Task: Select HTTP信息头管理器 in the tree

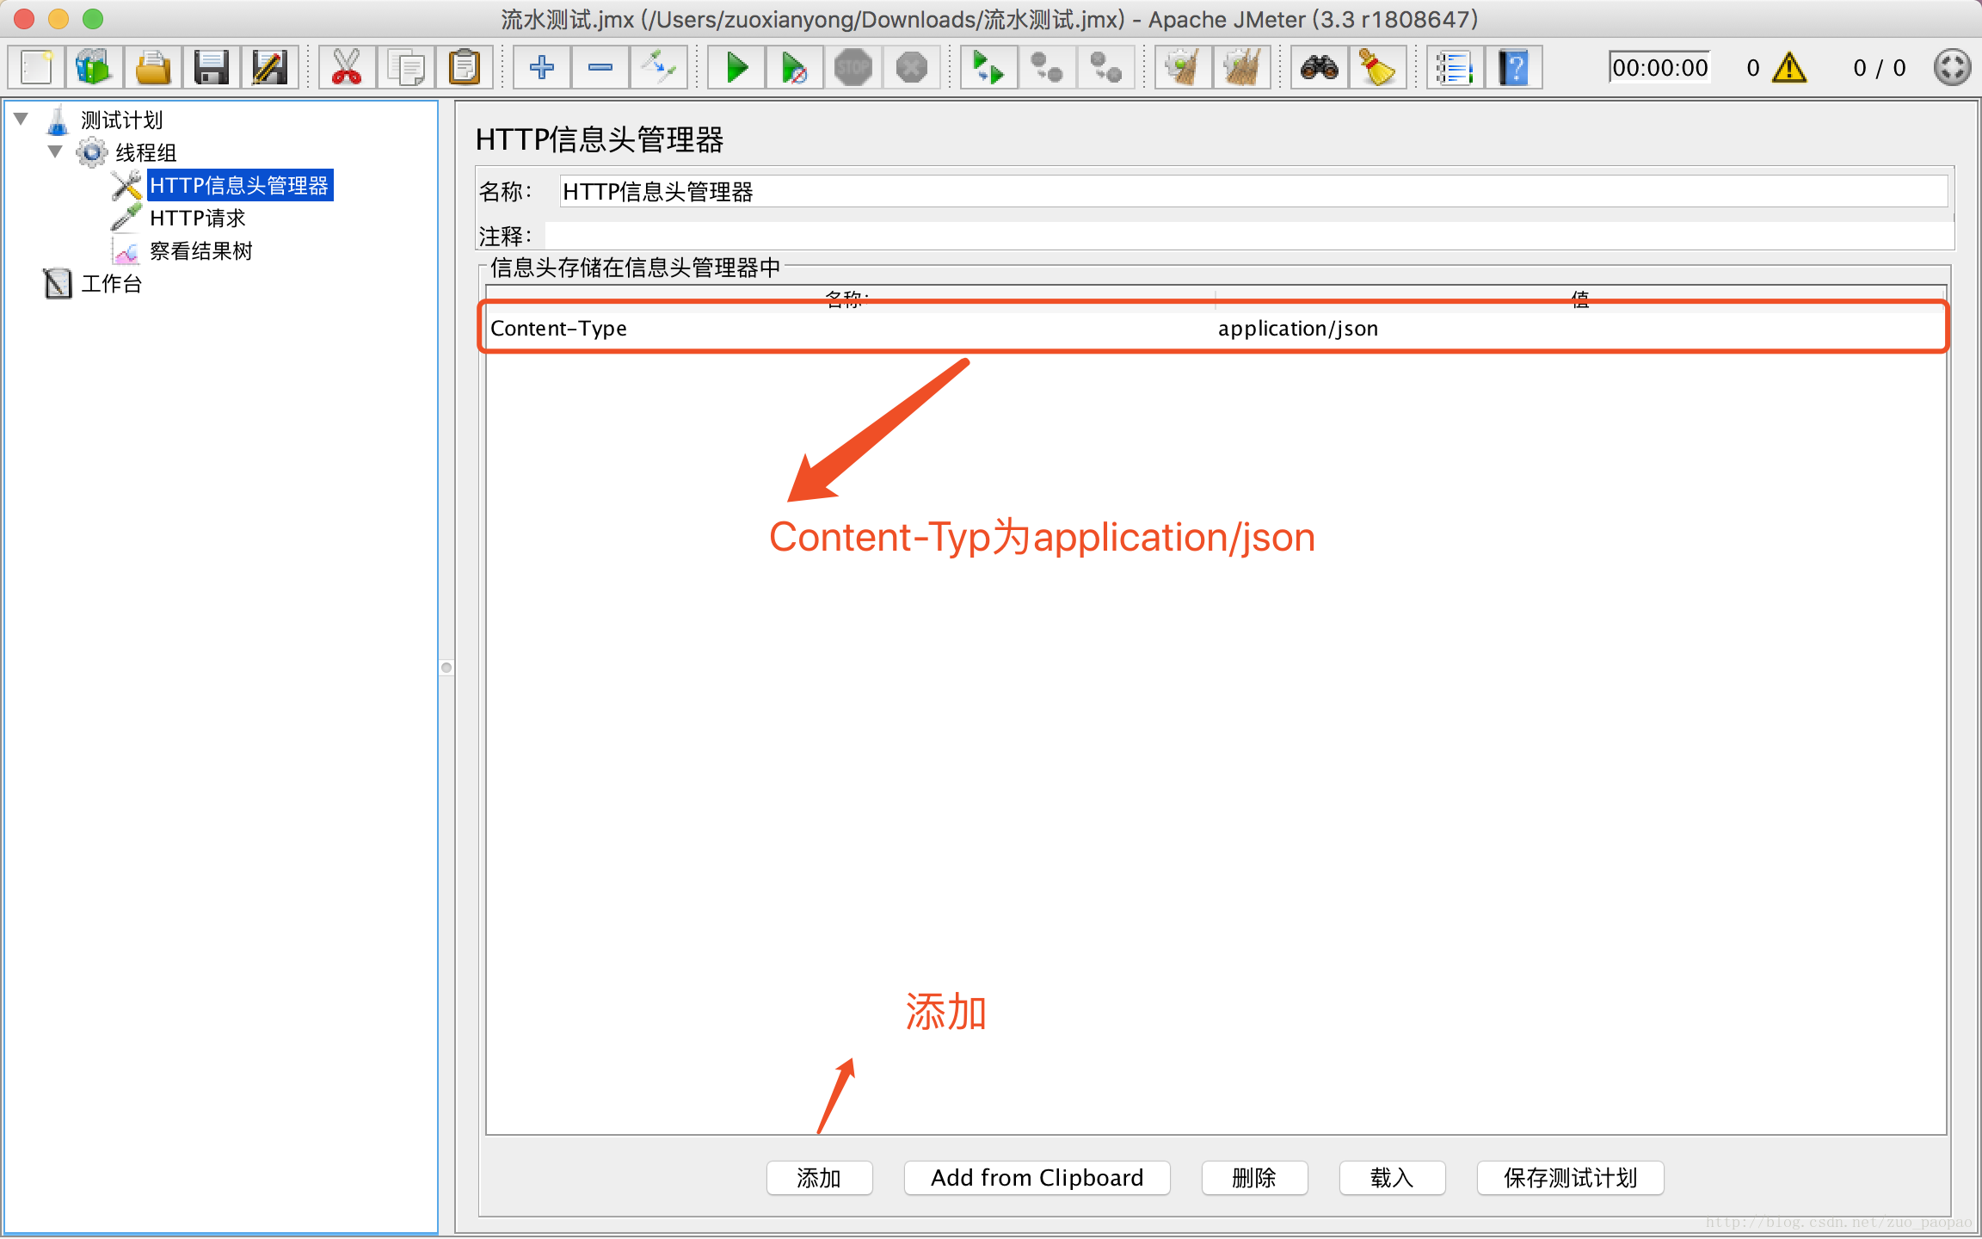Action: point(239,186)
